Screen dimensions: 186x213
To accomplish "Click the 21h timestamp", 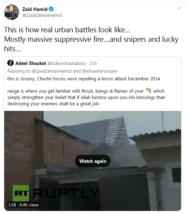I will pos(93,63).
